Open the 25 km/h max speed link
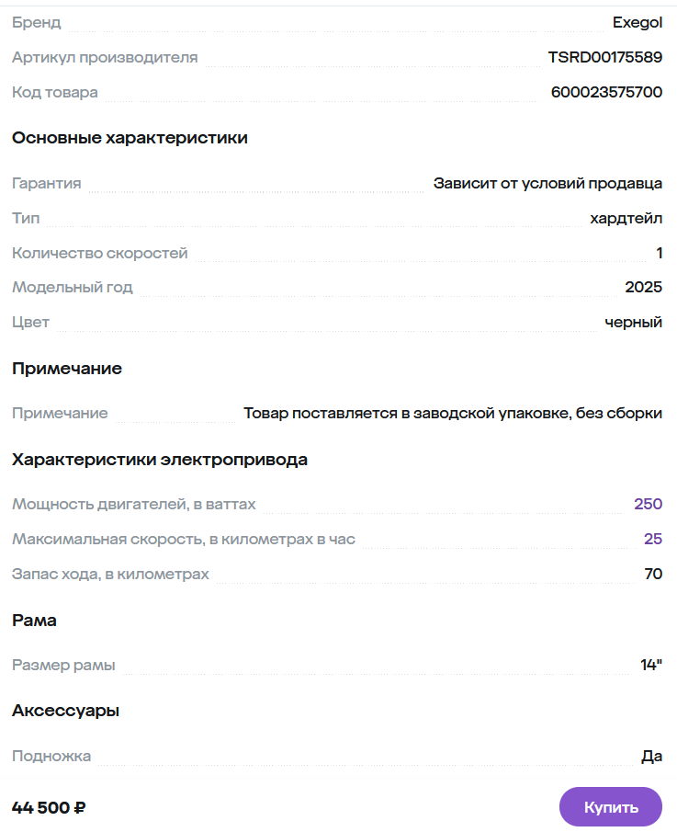The image size is (677, 832). [652, 539]
